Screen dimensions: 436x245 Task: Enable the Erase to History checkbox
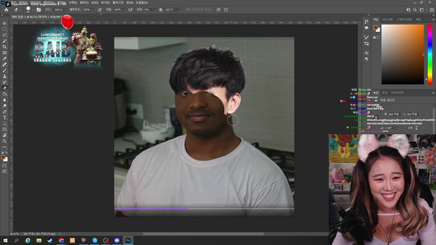pos(183,10)
